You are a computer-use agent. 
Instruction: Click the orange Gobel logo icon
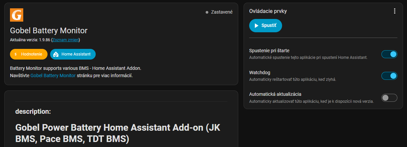click(x=17, y=15)
